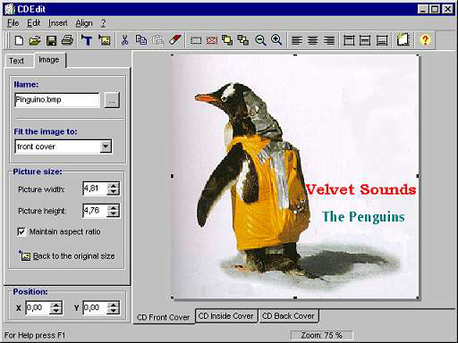
Task: Insert text with the T tool
Action: 87,40
